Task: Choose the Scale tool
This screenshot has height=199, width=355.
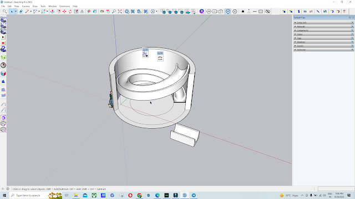Action: coord(76,11)
